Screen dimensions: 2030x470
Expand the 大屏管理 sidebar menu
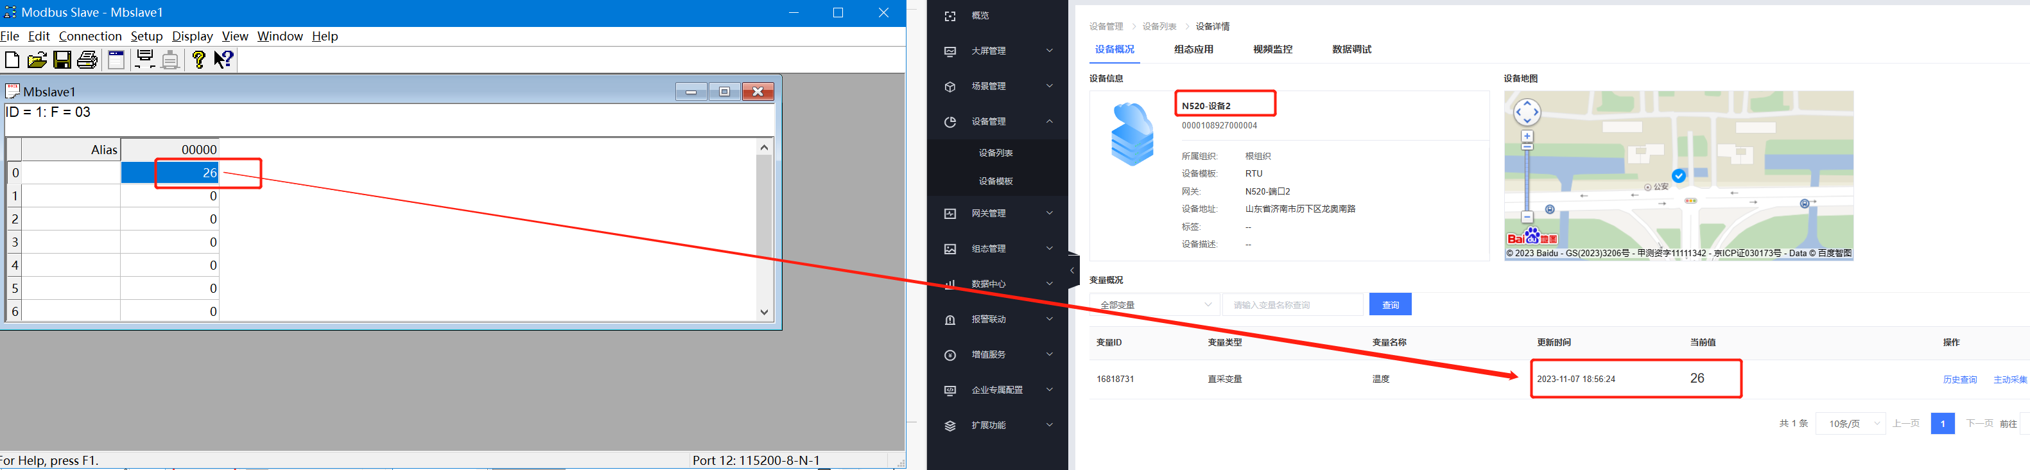click(998, 51)
